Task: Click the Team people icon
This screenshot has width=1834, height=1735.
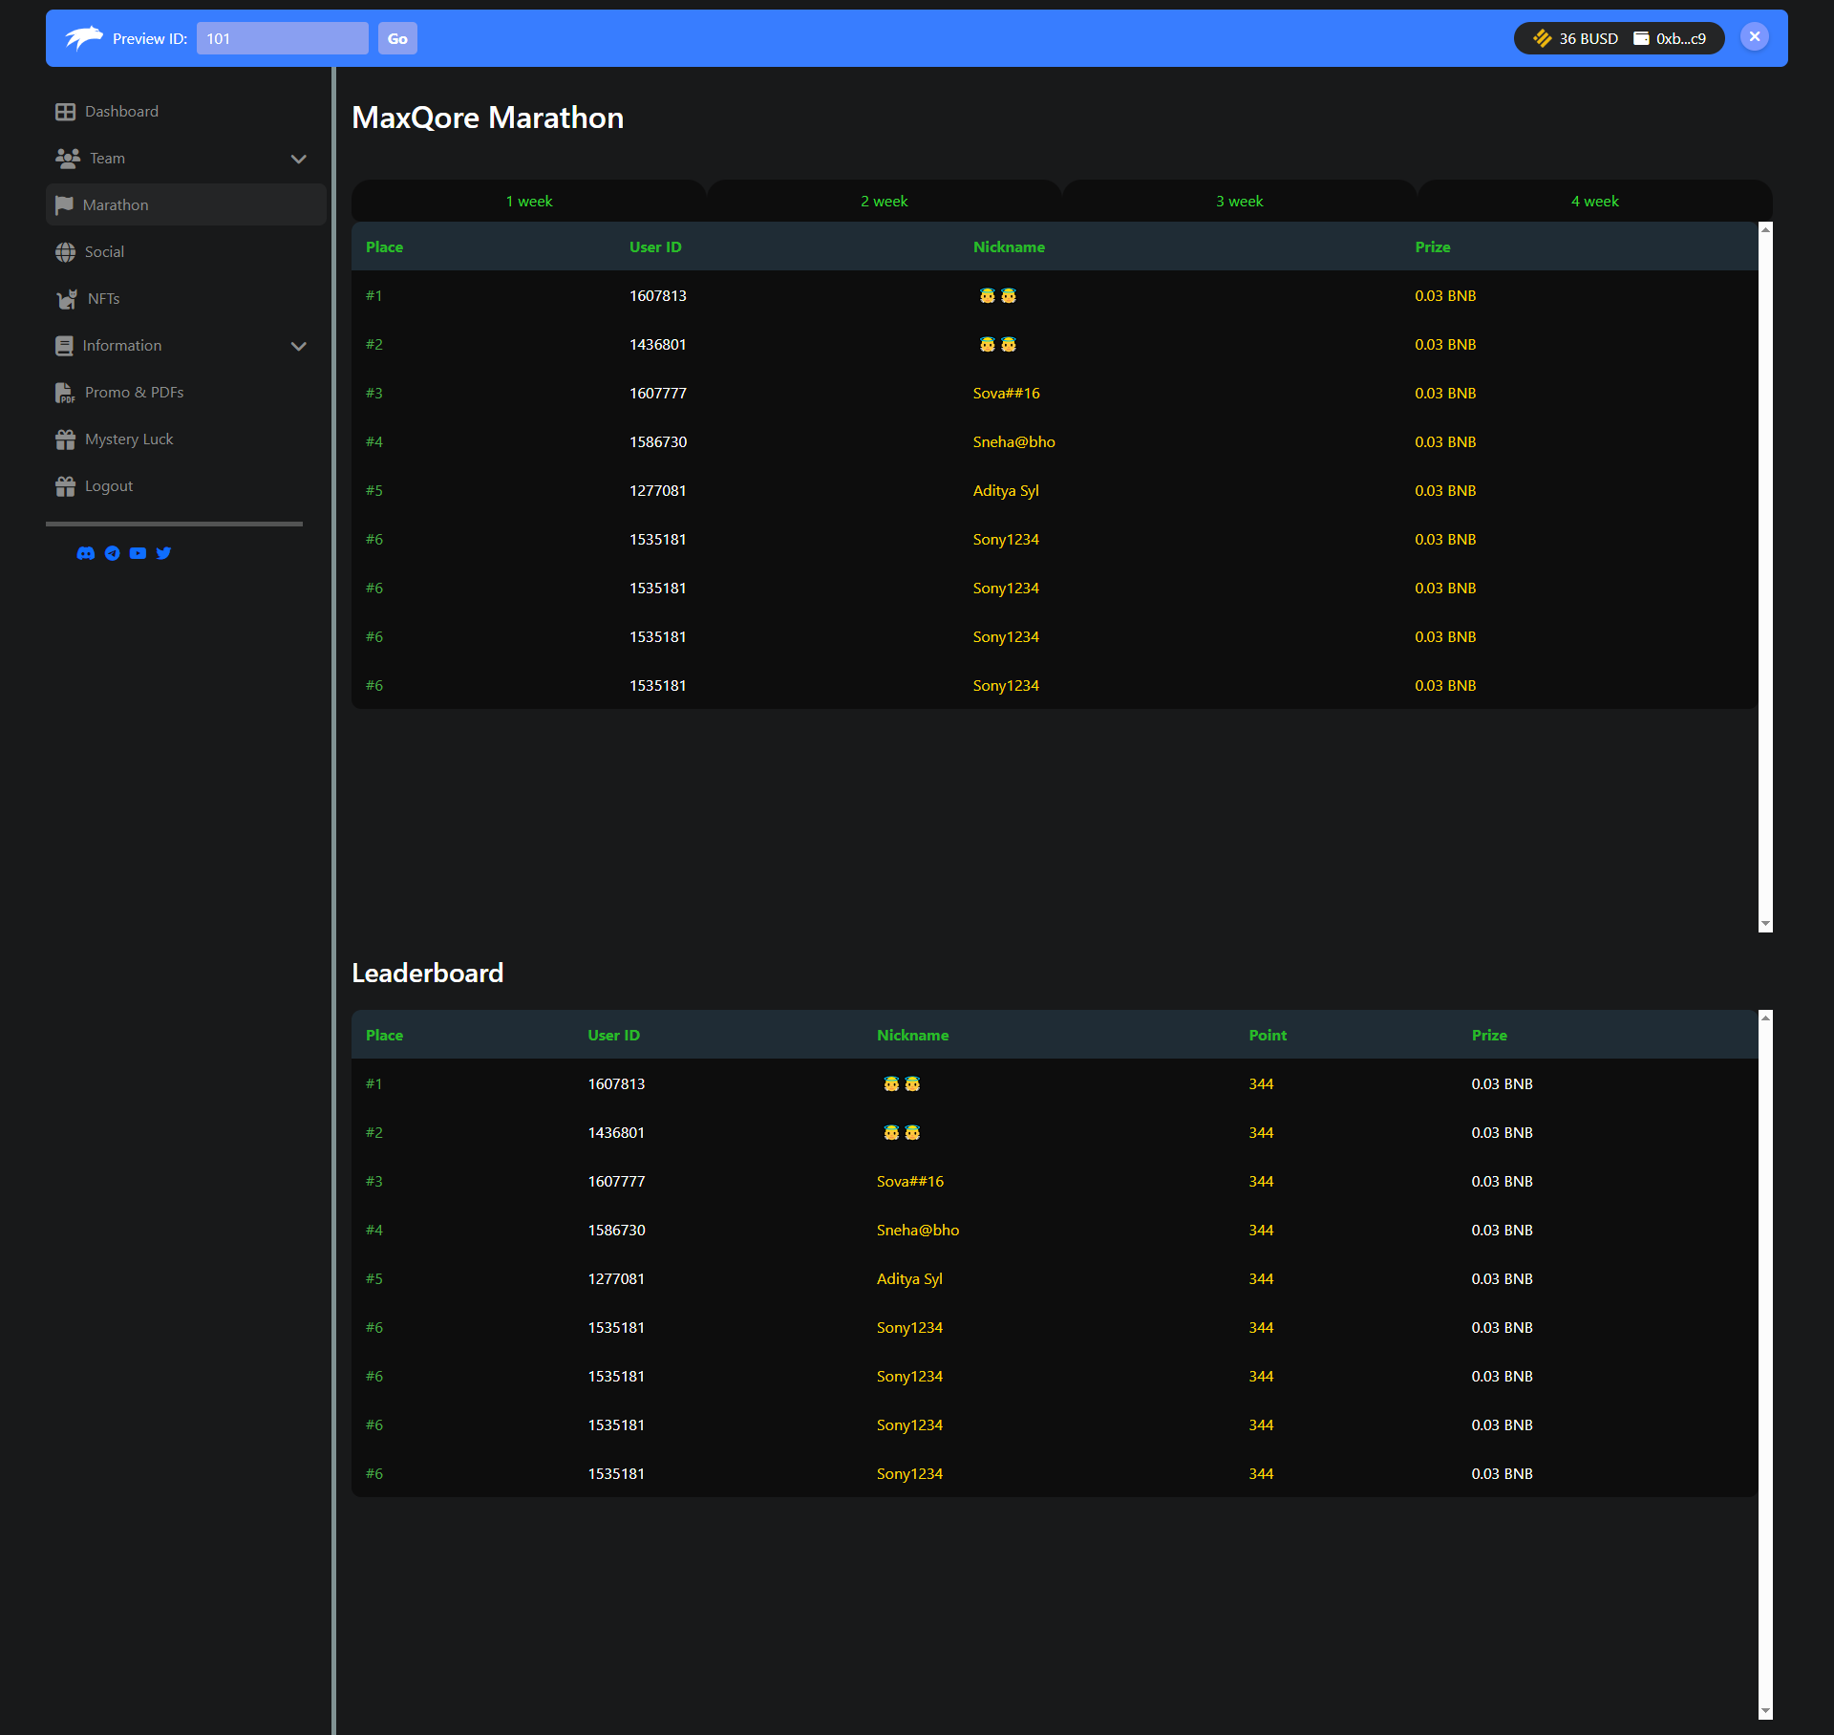Action: click(68, 159)
